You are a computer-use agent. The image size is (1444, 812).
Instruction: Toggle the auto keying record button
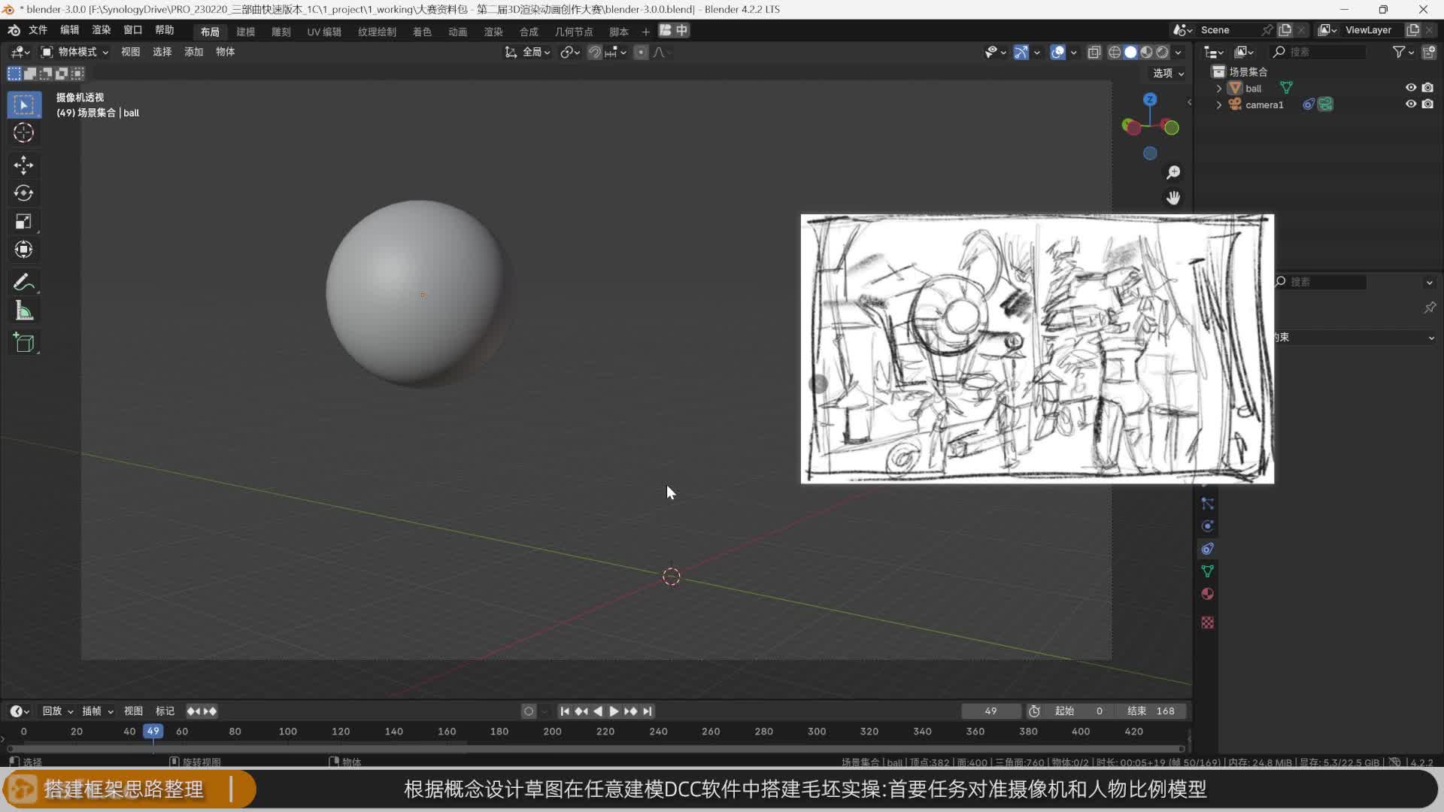pos(529,711)
